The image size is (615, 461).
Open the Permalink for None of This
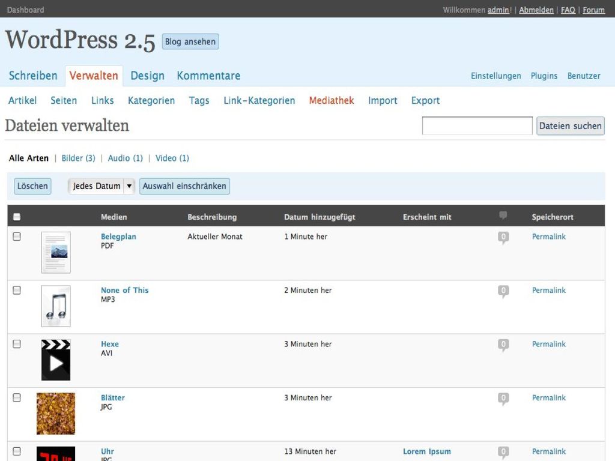(x=549, y=290)
